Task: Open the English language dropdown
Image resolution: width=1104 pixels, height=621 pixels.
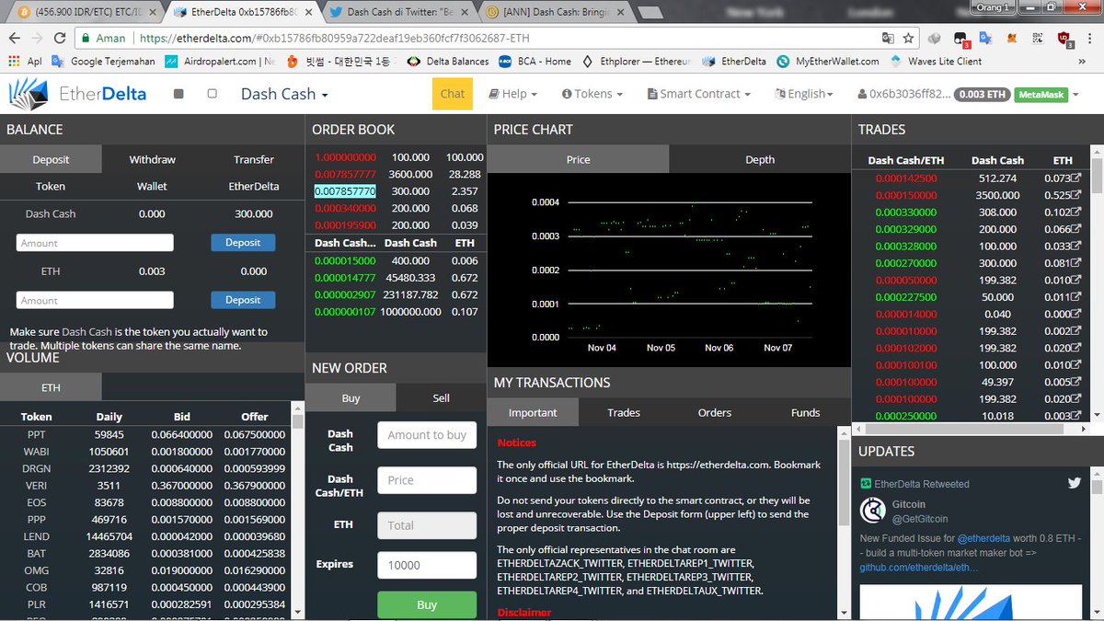Action: [x=804, y=94]
